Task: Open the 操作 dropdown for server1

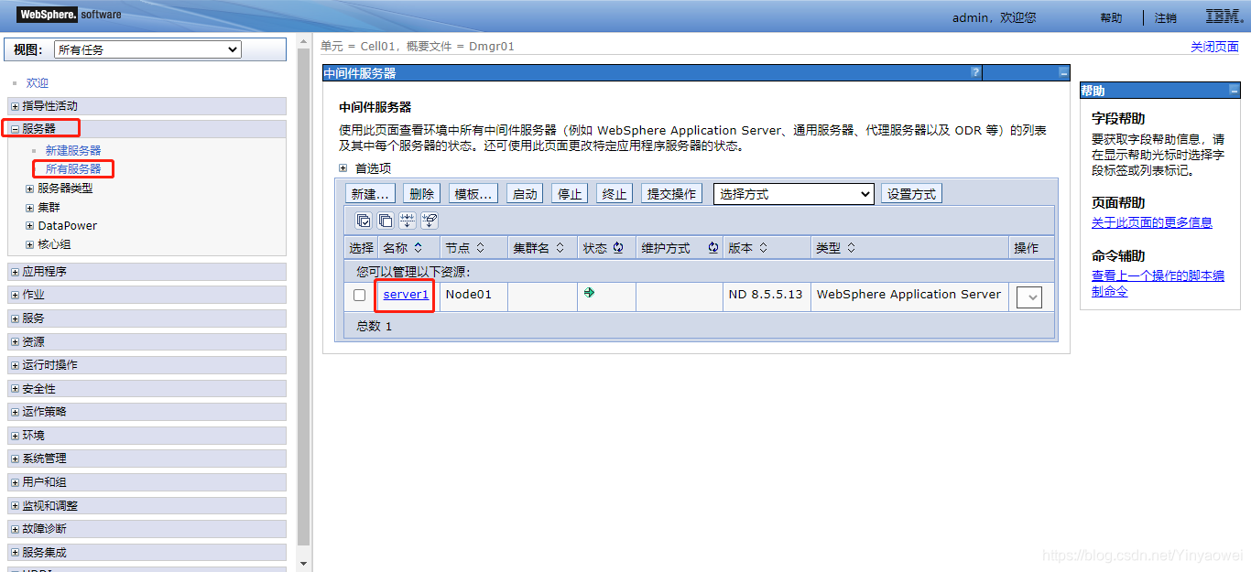Action: (1029, 297)
